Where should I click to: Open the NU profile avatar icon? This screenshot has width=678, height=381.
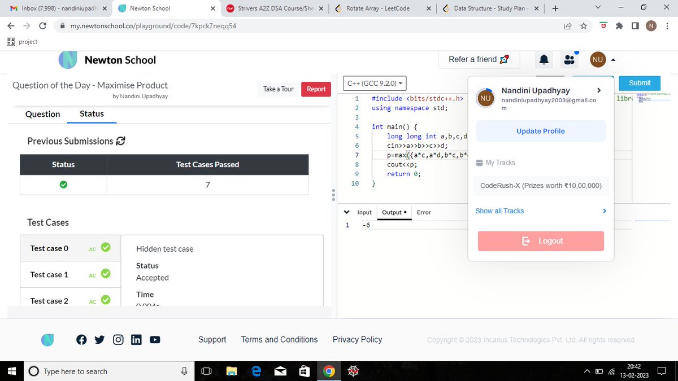coord(597,59)
